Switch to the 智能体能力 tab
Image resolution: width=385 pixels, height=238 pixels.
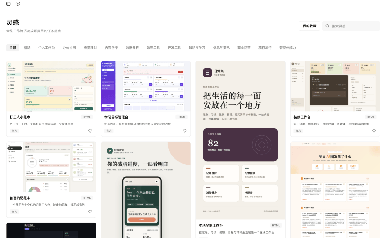(288, 48)
